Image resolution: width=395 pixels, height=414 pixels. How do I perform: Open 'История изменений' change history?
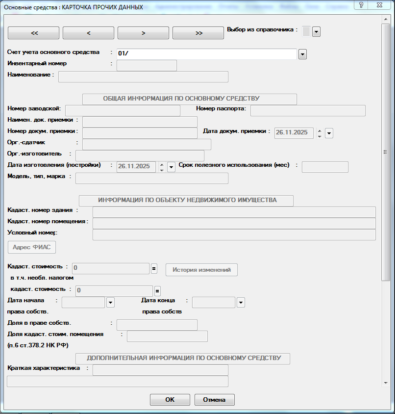click(x=201, y=270)
